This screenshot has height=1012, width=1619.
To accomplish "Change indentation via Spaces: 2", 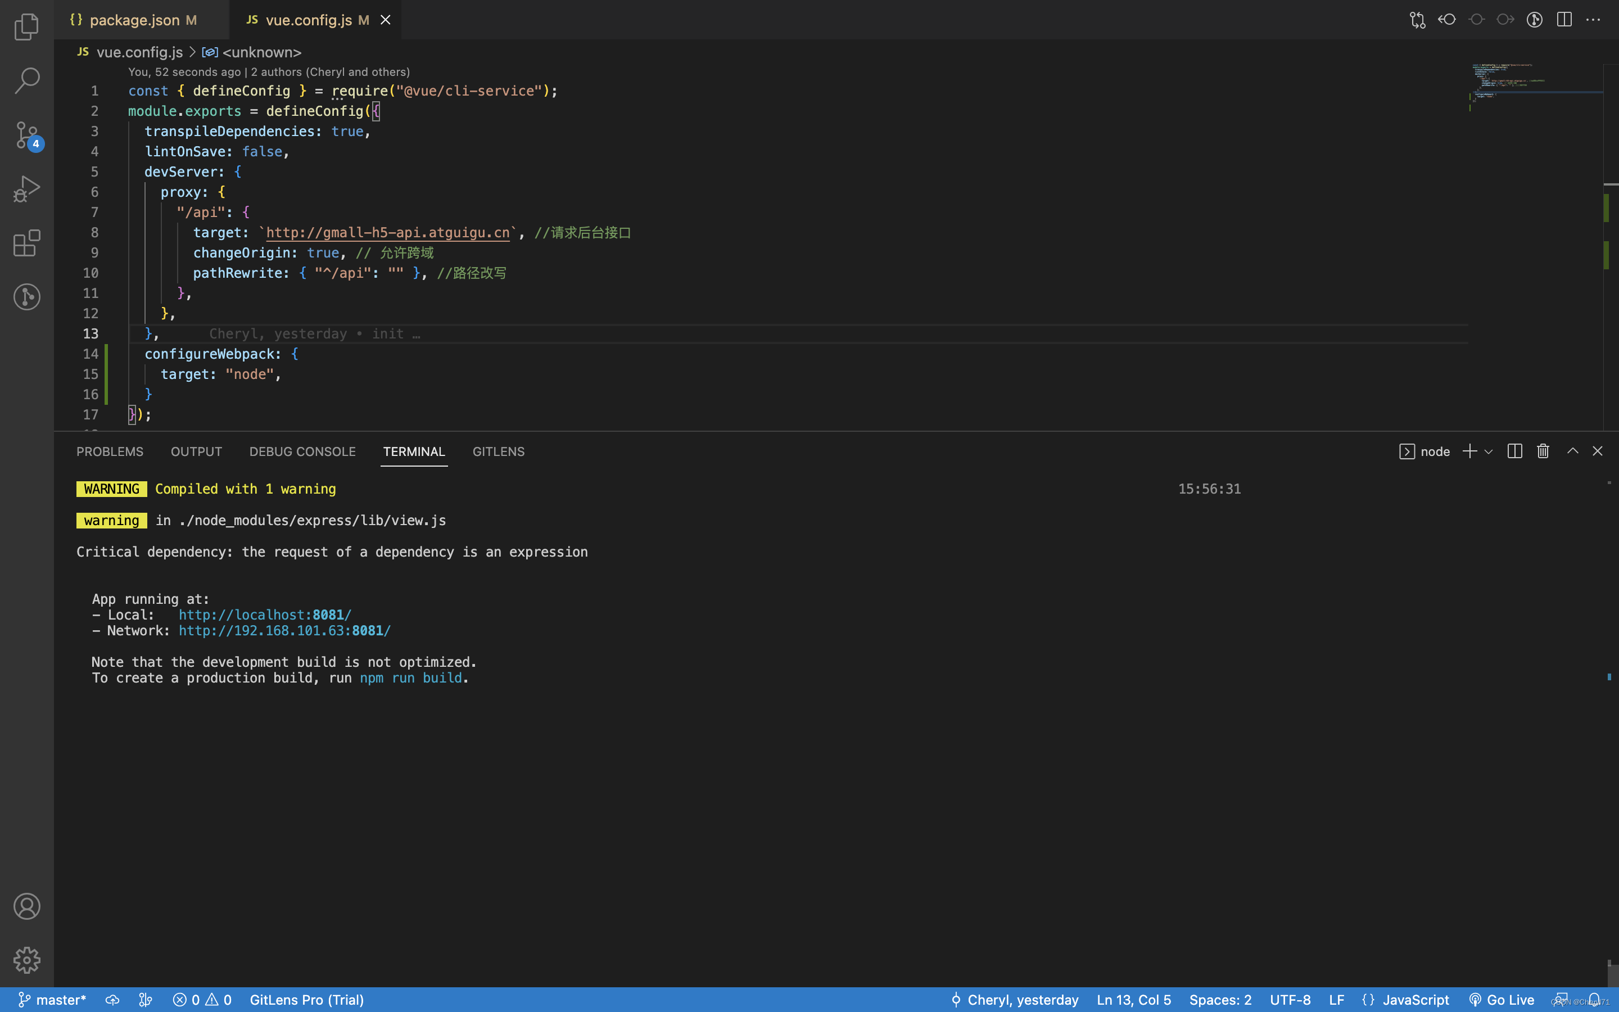I will pyautogui.click(x=1220, y=1000).
